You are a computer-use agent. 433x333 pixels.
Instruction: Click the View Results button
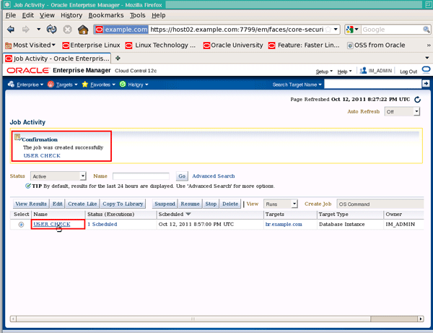click(x=31, y=204)
